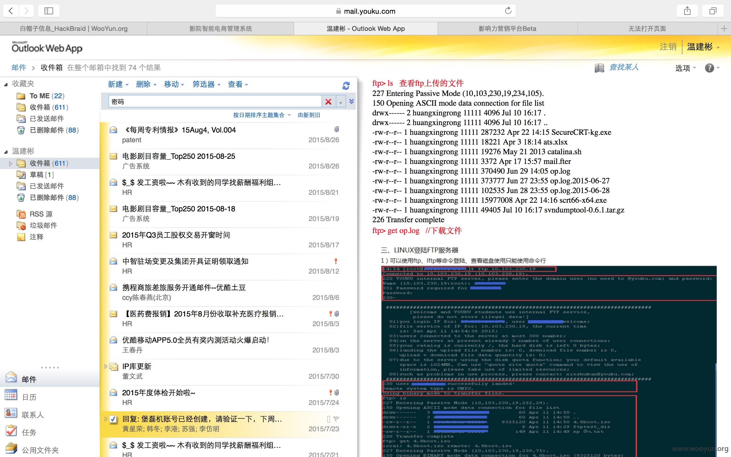Switch to 联系人 contacts module
731x457 pixels.
pos(49,414)
